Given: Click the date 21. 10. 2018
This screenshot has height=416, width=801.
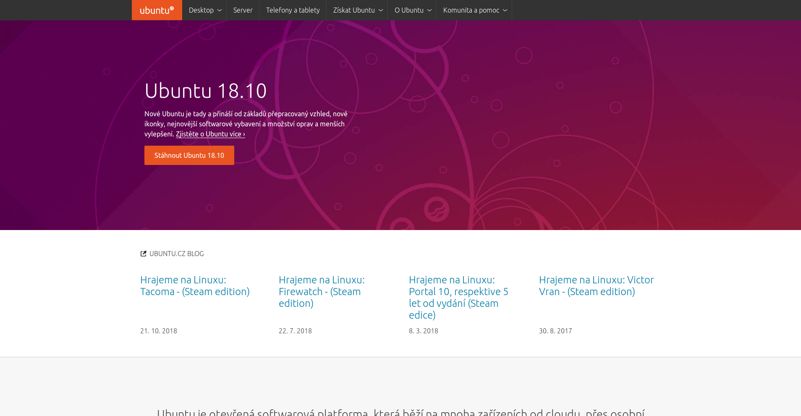Looking at the screenshot, I should pyautogui.click(x=159, y=331).
